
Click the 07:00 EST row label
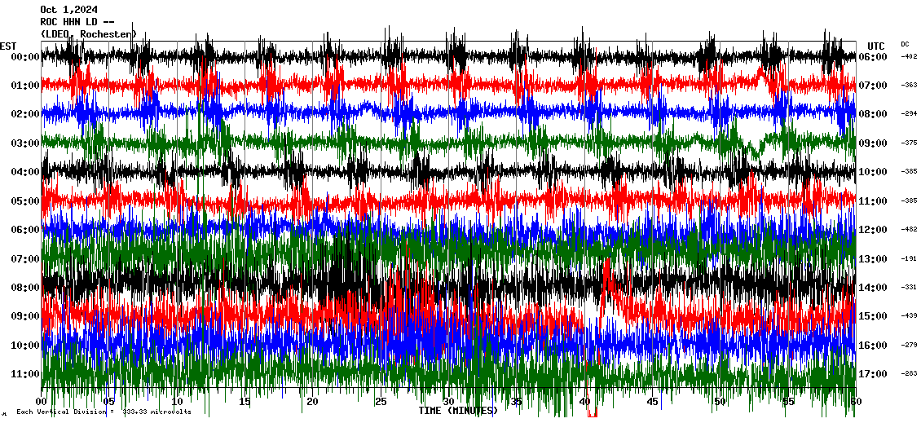(26, 259)
